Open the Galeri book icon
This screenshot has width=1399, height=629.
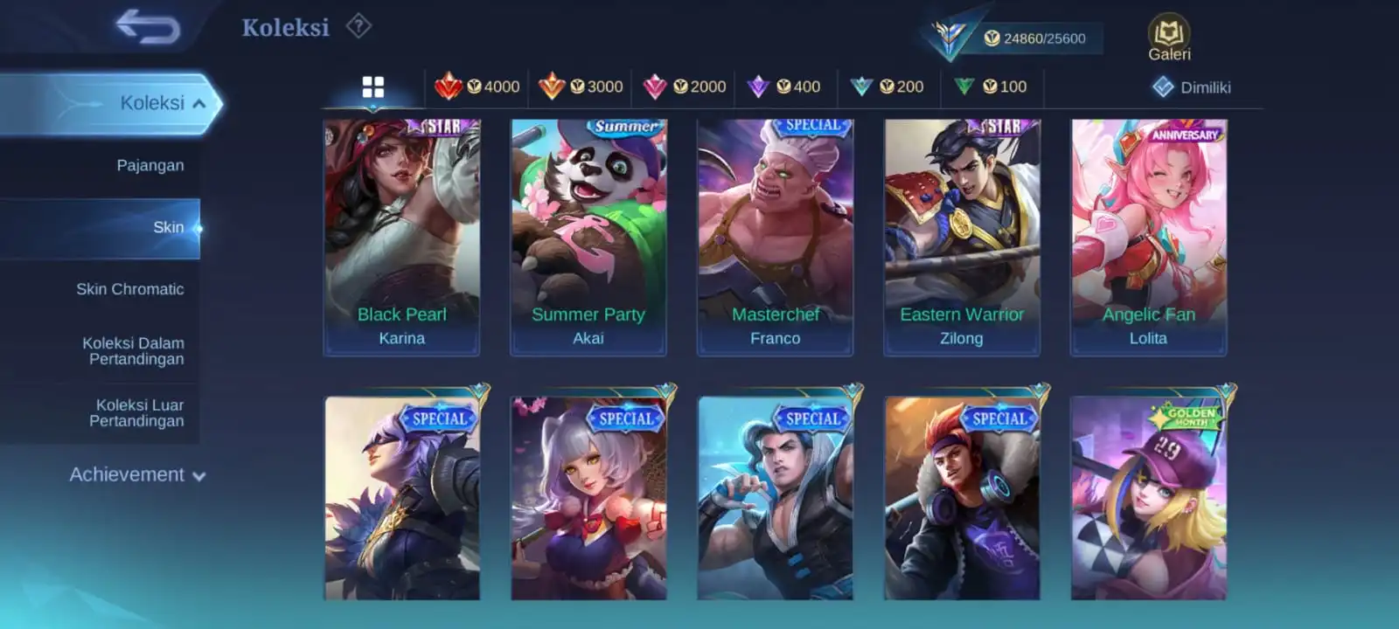(1169, 37)
